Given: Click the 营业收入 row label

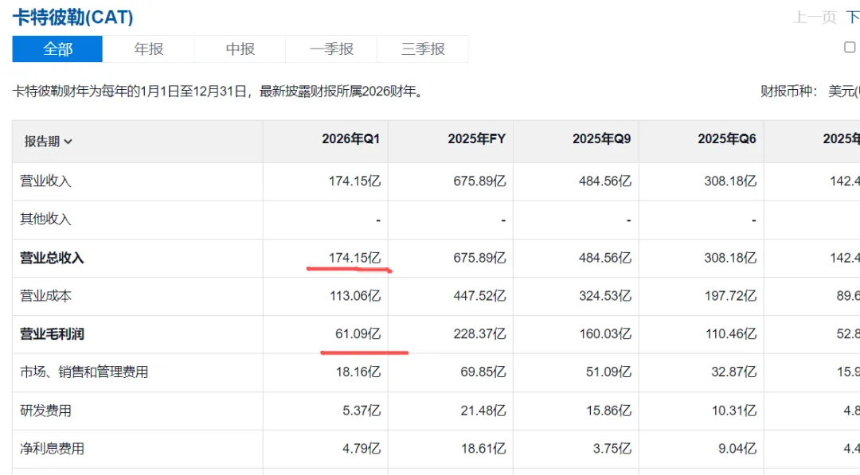Looking at the screenshot, I should 45,181.
